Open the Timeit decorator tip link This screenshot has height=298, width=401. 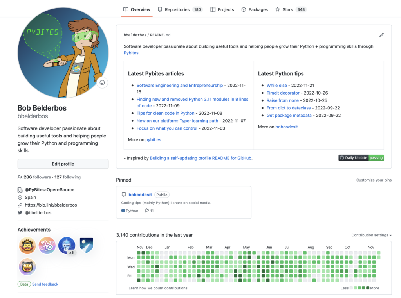[283, 93]
